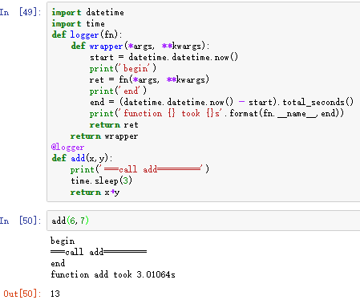The width and height of the screenshot is (360, 304).
Task: Click the @logger decorator line
Action: [67, 148]
